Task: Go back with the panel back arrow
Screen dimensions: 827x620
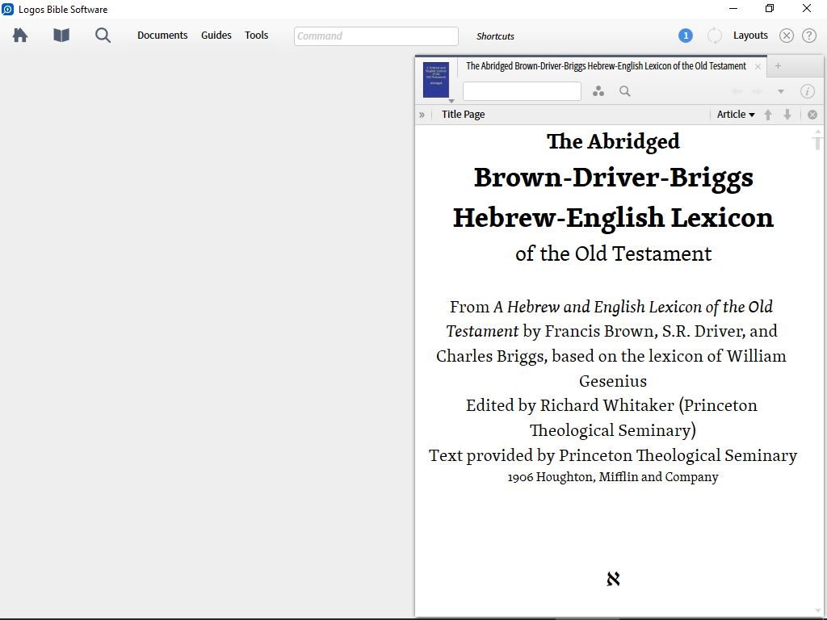Action: pyautogui.click(x=737, y=91)
